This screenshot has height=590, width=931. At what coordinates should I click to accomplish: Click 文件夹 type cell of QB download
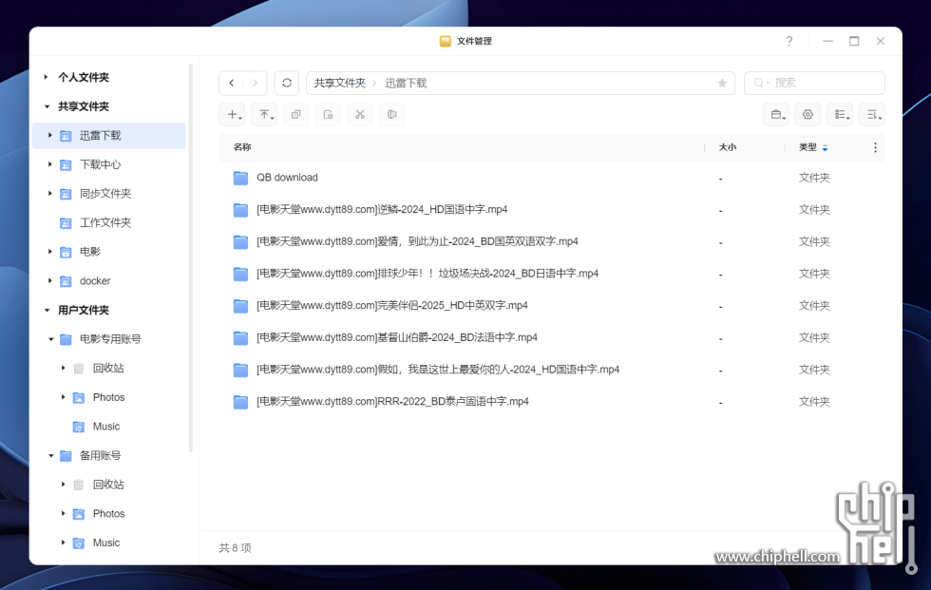pos(814,178)
